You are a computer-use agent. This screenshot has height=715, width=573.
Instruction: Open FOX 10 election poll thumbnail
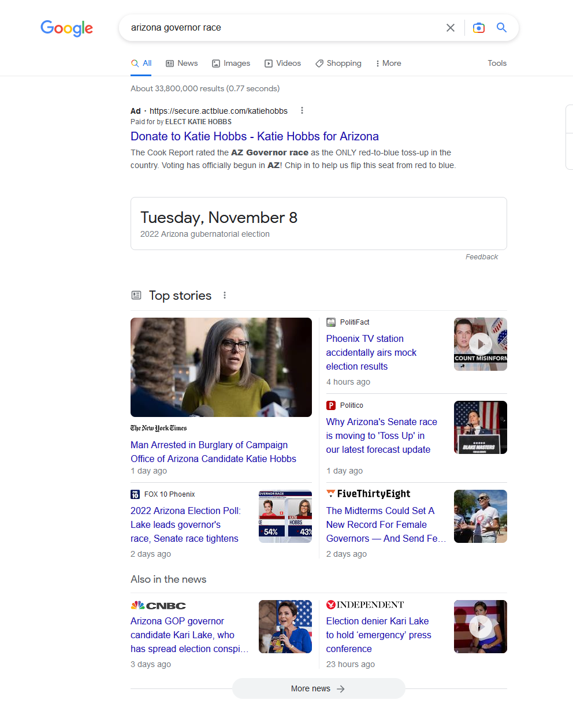pos(285,516)
